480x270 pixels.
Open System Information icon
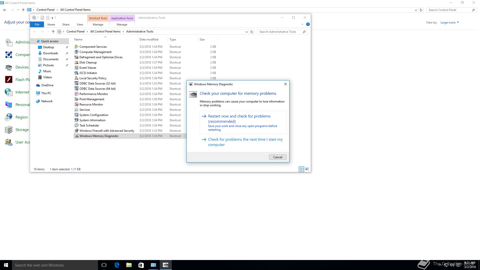click(x=76, y=120)
